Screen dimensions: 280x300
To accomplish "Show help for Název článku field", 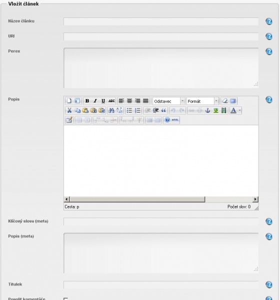I will [x=269, y=21].
